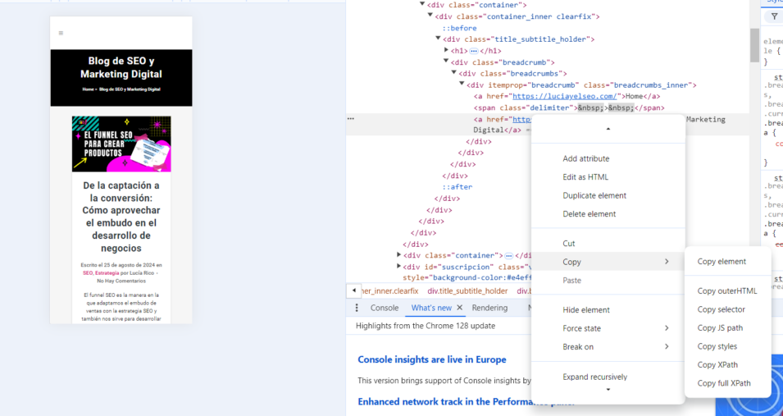Collapse the div class breadcrumb node
The image size is (783, 416).
pos(446,62)
